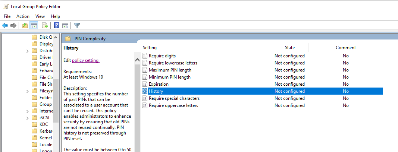Click the Up one level folder icon
This screenshot has height=152, width=398.
(25, 25)
